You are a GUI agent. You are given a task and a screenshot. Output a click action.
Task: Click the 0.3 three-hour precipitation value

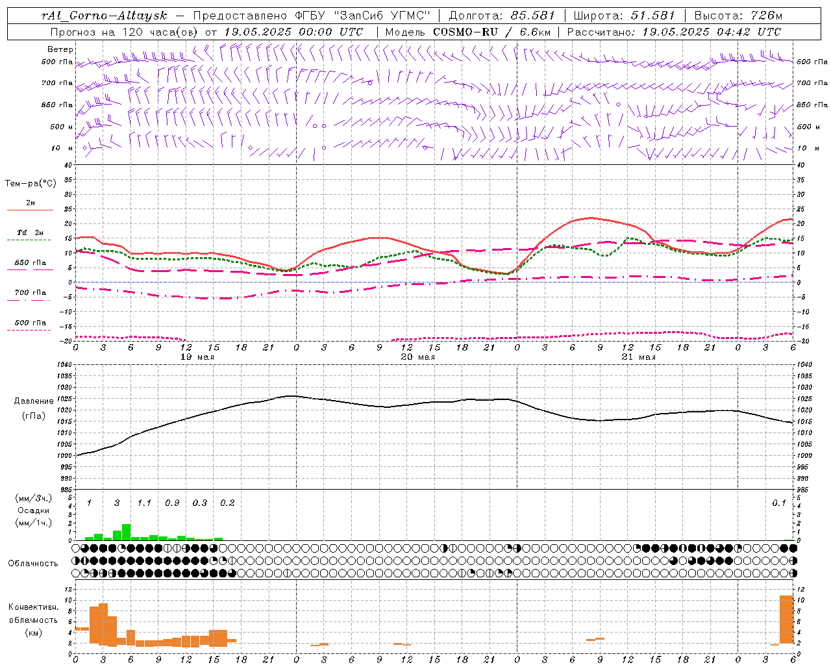click(200, 503)
